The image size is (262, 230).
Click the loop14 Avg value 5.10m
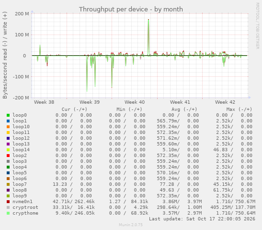171,150
